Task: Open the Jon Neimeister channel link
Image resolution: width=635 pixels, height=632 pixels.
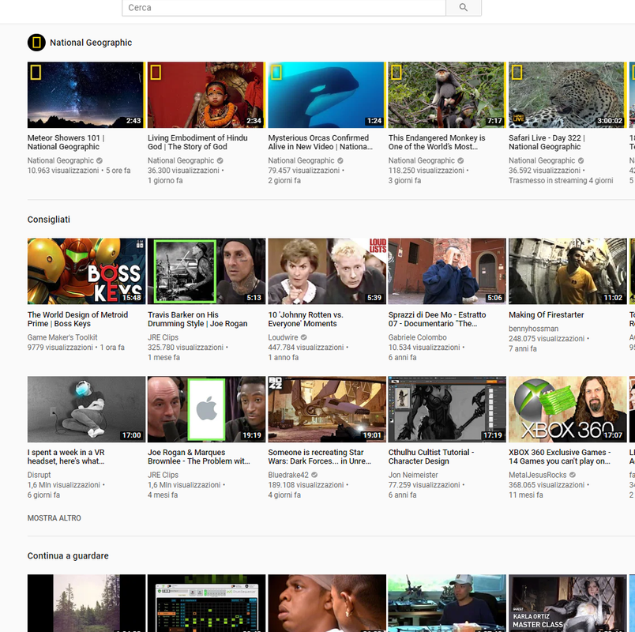Action: 413,475
